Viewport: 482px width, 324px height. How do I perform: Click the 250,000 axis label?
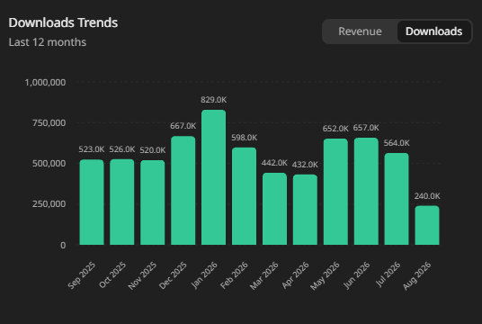pos(49,204)
